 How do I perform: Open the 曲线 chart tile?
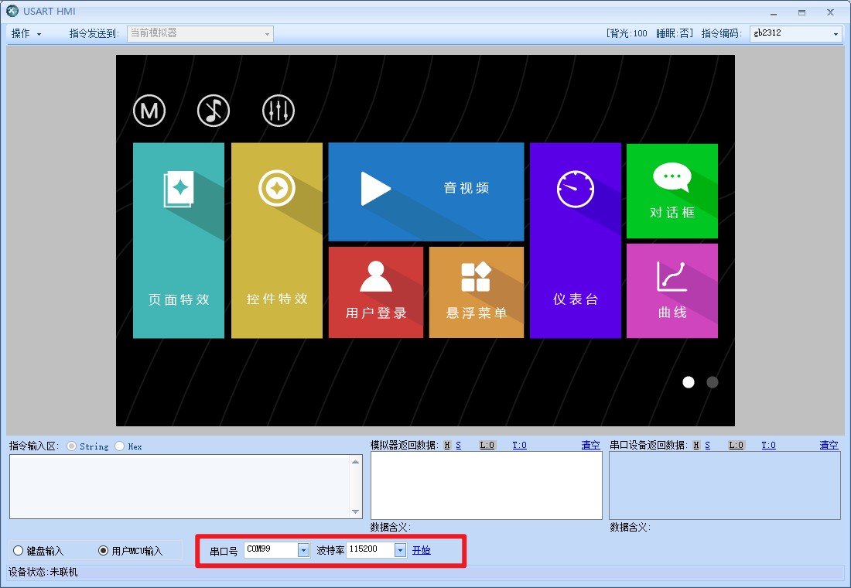pos(672,291)
